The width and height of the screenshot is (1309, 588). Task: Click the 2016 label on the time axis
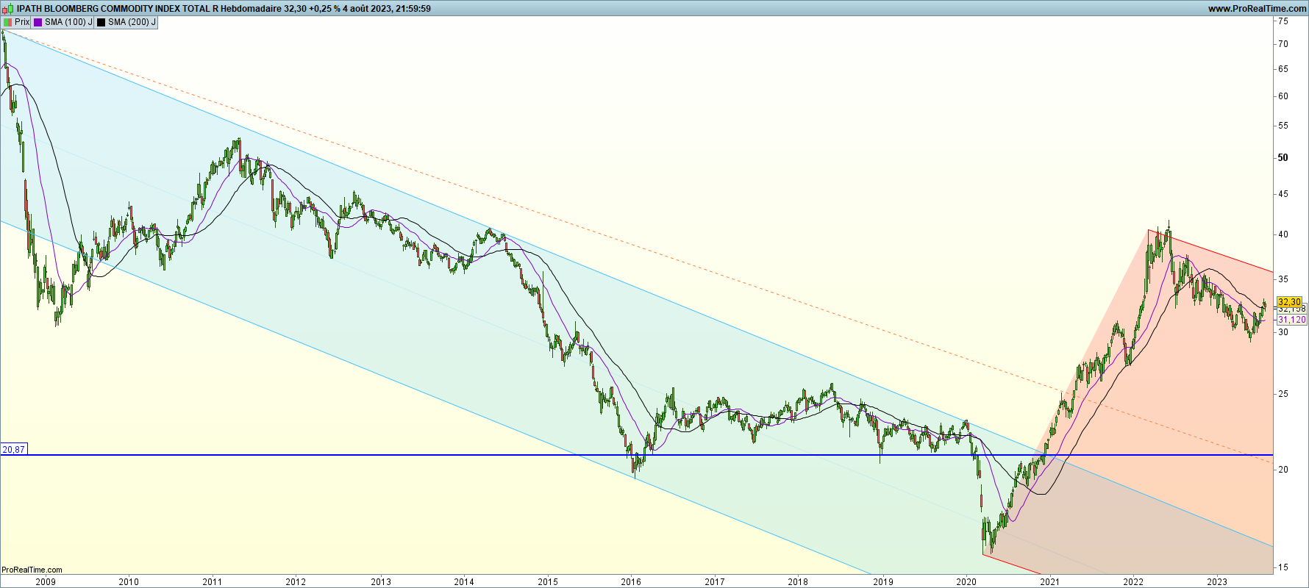(631, 582)
